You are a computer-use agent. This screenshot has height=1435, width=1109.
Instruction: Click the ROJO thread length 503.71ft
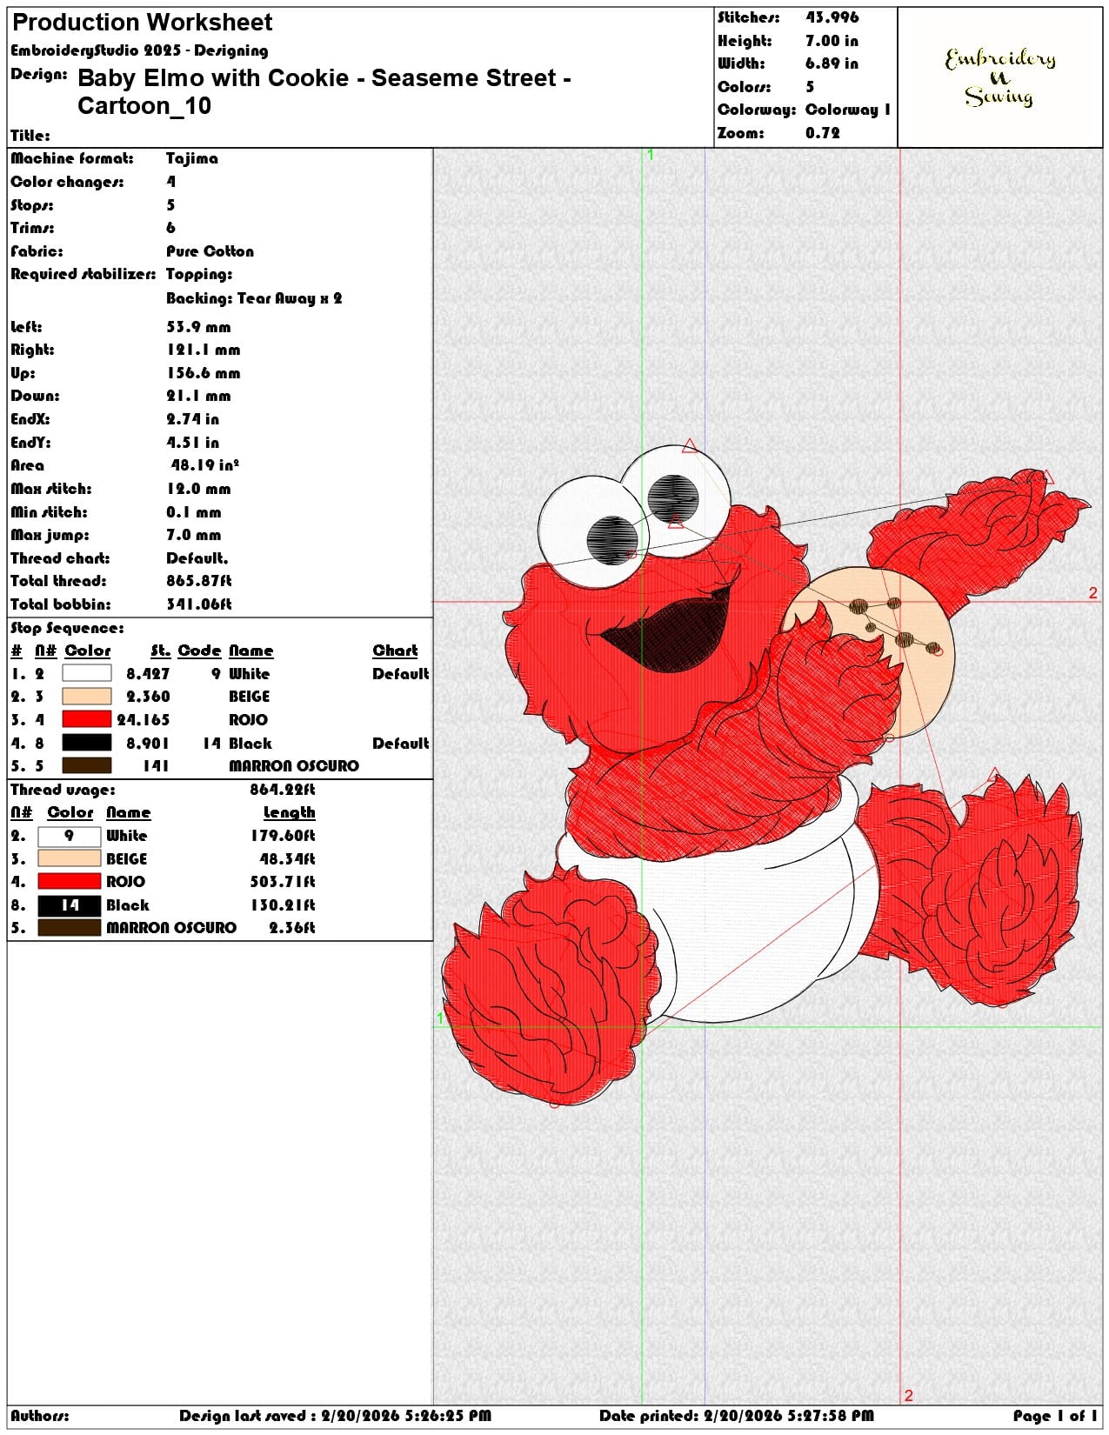click(x=283, y=882)
